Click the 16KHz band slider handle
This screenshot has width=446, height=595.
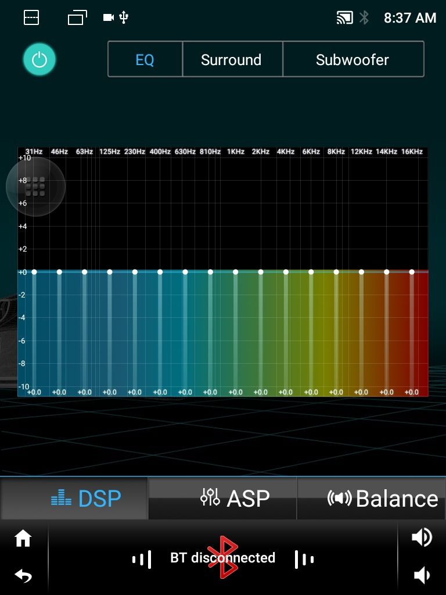(x=412, y=271)
